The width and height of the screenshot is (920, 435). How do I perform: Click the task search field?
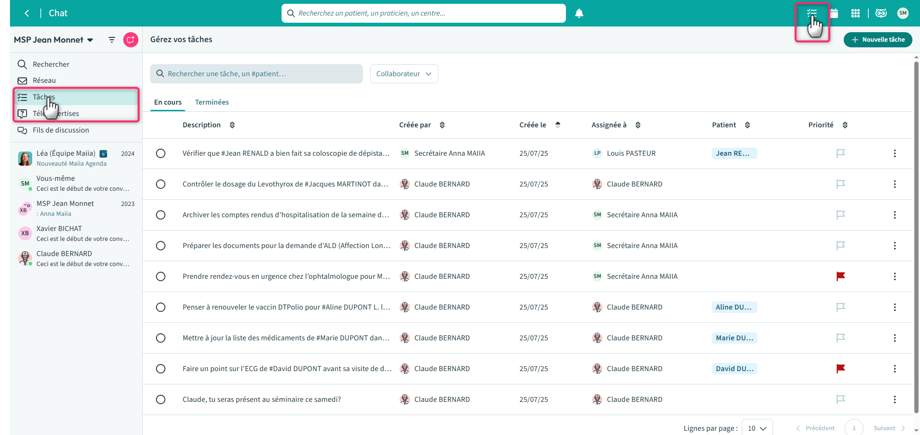[x=256, y=74]
